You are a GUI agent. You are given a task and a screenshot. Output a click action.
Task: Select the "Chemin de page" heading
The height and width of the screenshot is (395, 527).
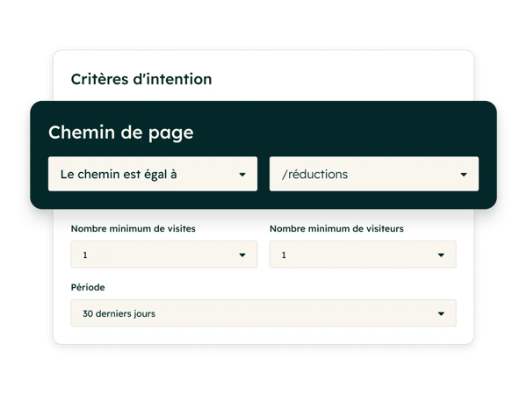click(x=121, y=133)
